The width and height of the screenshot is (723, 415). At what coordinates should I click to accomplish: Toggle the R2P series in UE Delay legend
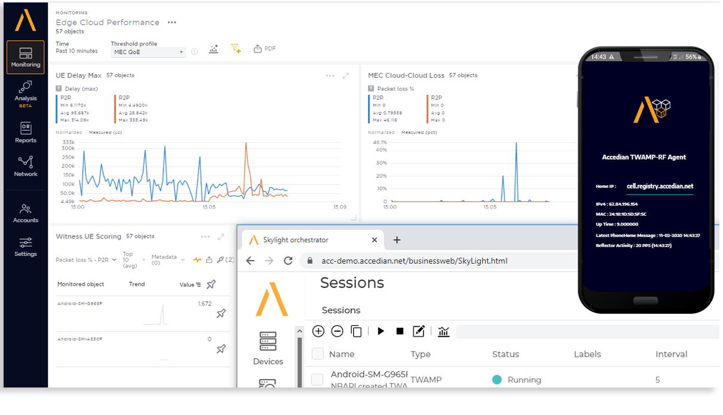coord(124,97)
